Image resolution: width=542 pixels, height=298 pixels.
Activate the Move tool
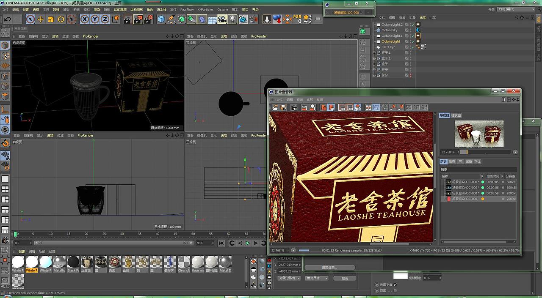click(x=41, y=19)
